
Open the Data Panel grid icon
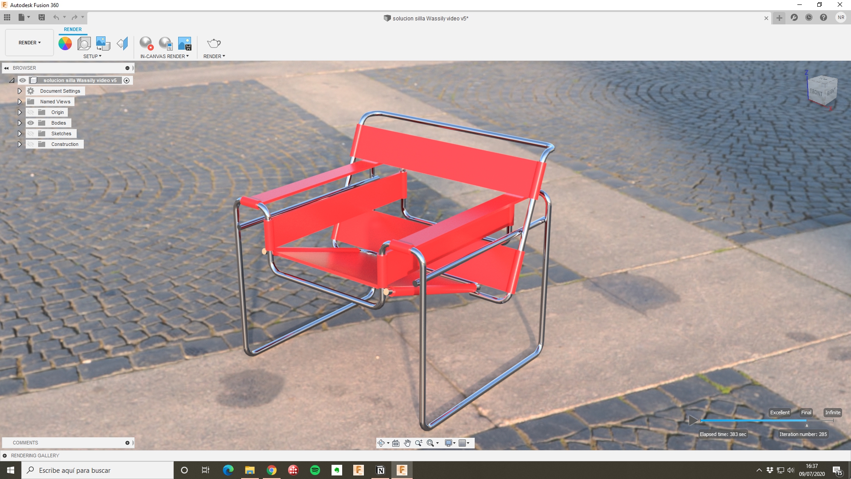pos(7,17)
